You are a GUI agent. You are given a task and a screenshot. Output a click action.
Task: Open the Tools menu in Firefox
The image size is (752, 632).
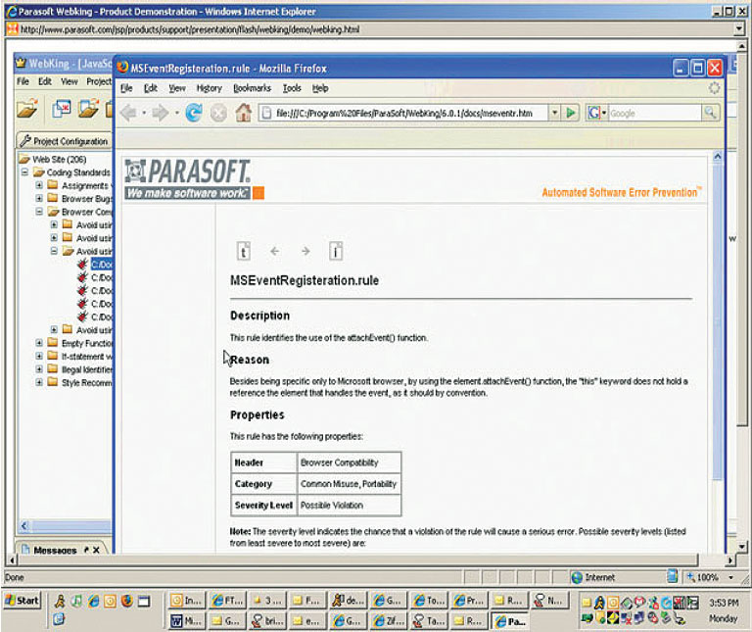(292, 88)
